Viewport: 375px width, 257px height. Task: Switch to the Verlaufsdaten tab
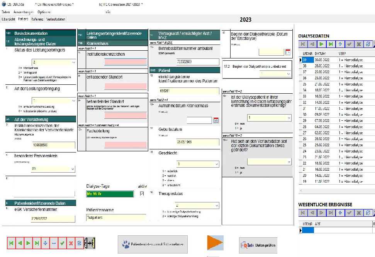click(x=56, y=19)
